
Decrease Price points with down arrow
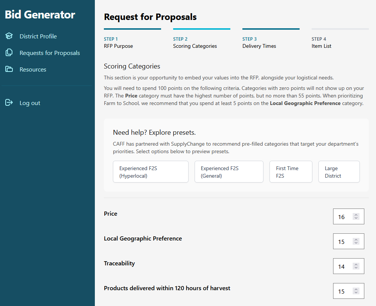coord(356,218)
